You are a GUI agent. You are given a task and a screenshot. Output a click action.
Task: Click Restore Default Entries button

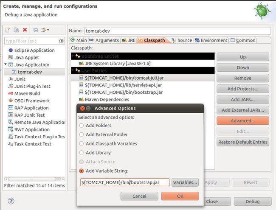243,142
